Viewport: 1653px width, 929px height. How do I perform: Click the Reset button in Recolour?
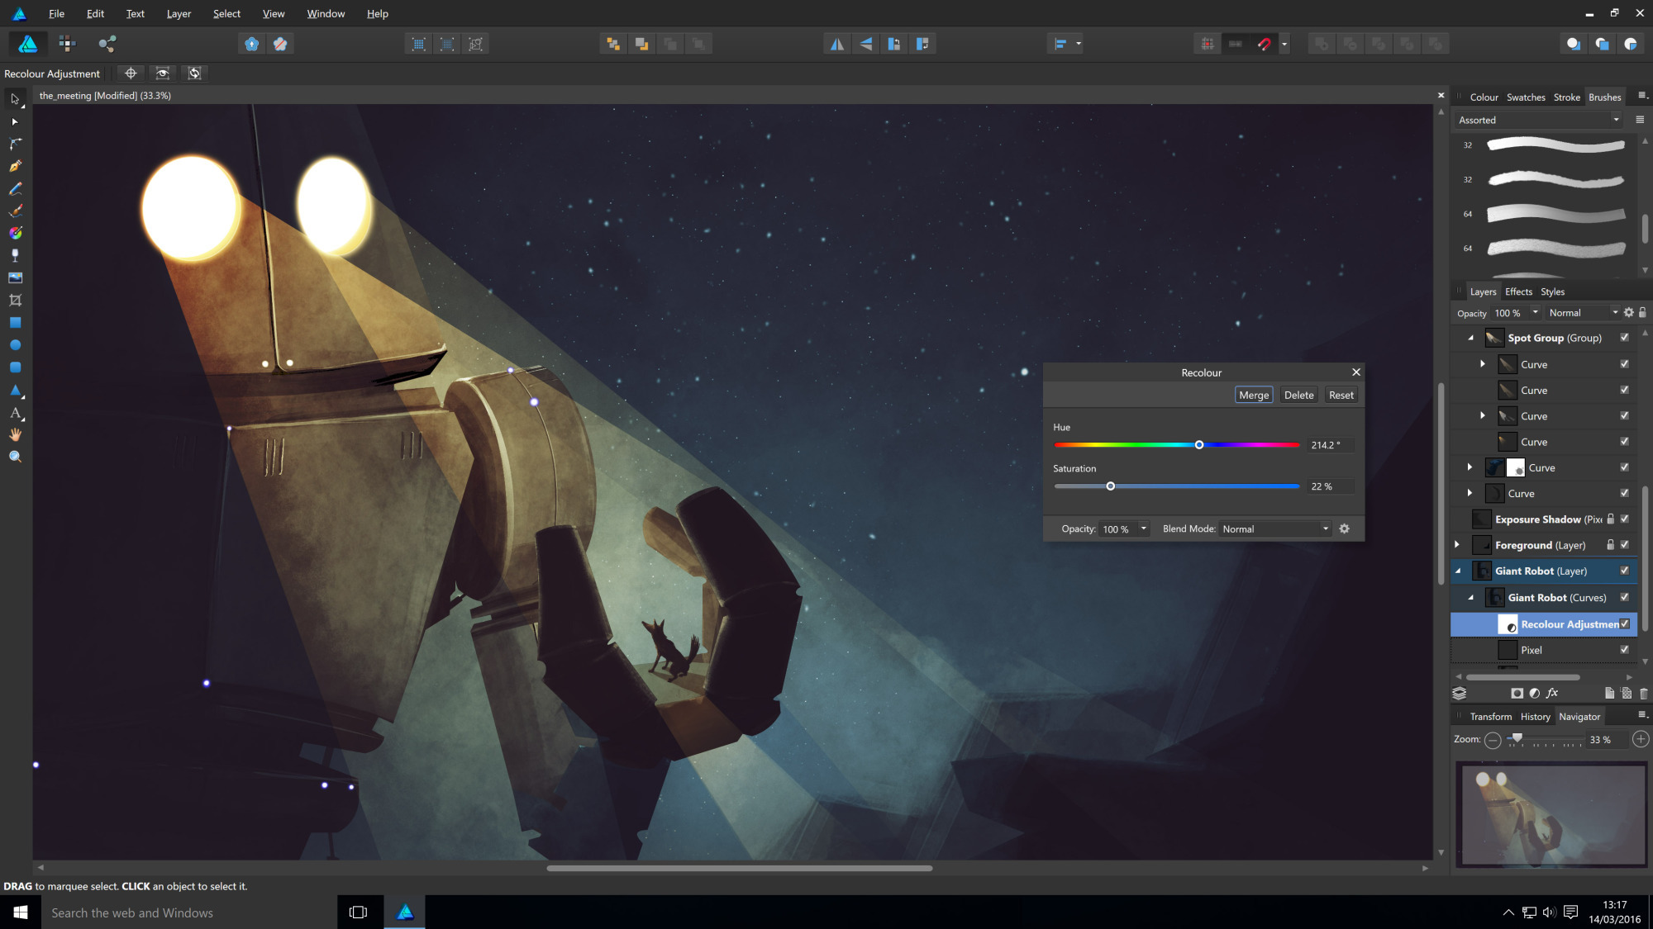pyautogui.click(x=1341, y=396)
